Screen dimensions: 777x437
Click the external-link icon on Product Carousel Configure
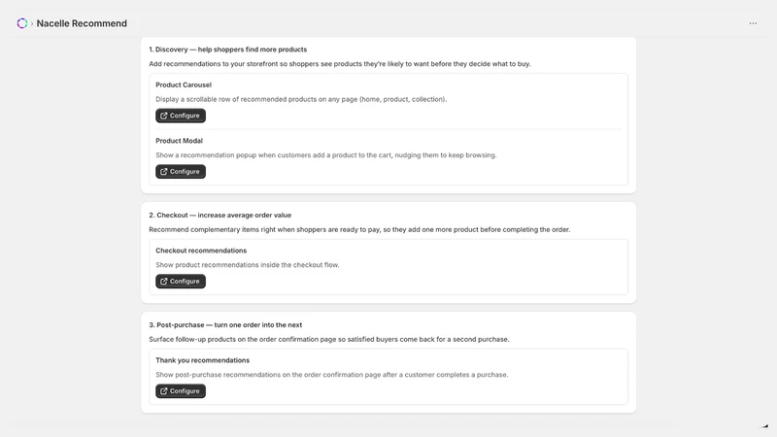click(164, 116)
